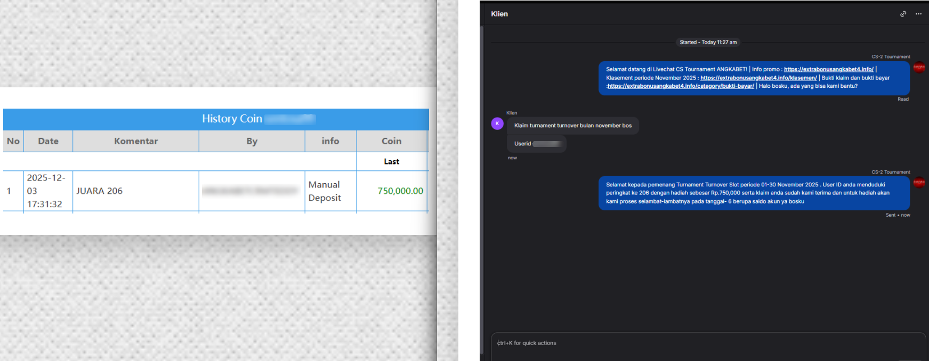Screen dimensions: 929x361
Task: Click the Coin column header
Action: pos(391,141)
